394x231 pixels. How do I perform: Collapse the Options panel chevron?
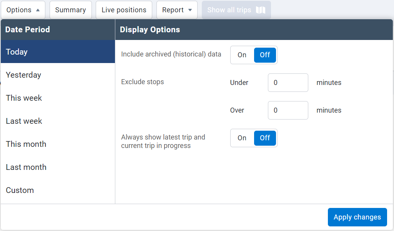[38, 10]
